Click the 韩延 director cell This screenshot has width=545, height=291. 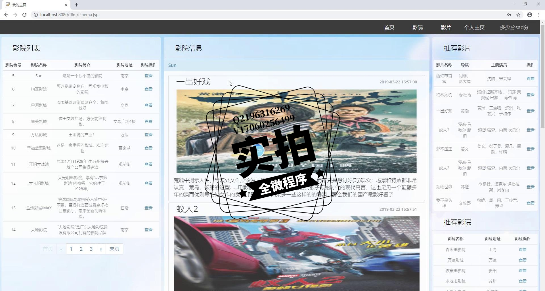(x=465, y=187)
